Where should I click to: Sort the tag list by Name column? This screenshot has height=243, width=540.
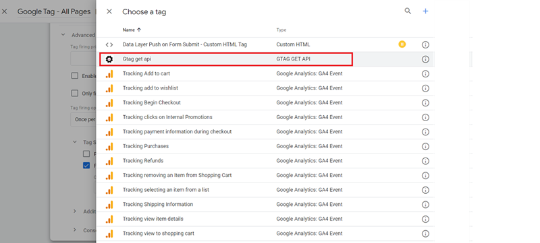(x=132, y=30)
